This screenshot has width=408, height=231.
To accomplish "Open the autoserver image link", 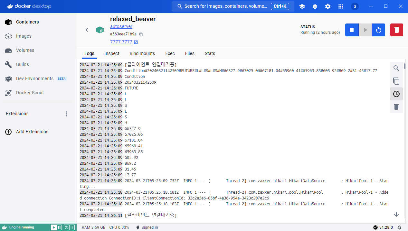I will coord(121,26).
